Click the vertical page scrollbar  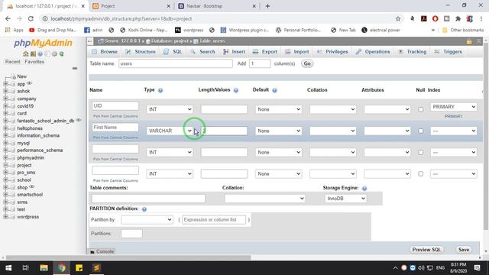coord(486,137)
